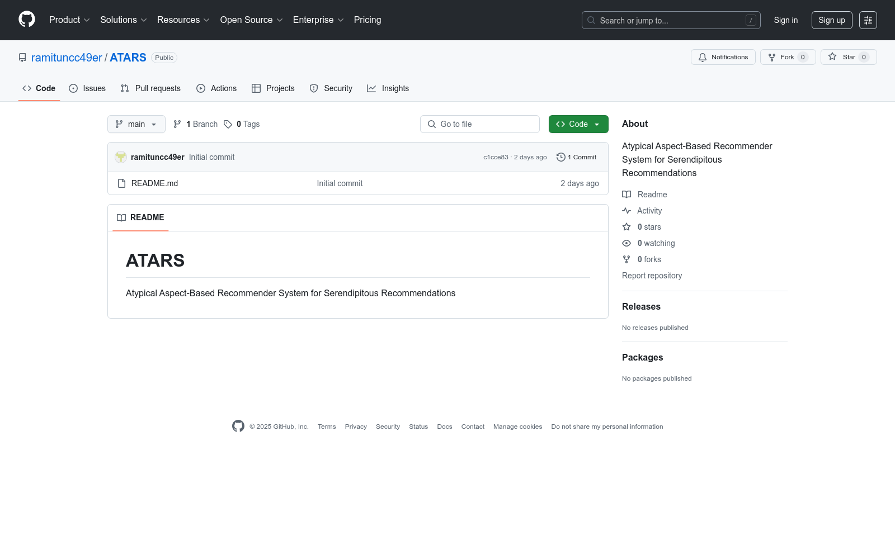Open the README.md file
The height and width of the screenshot is (559, 895).
coord(154,183)
